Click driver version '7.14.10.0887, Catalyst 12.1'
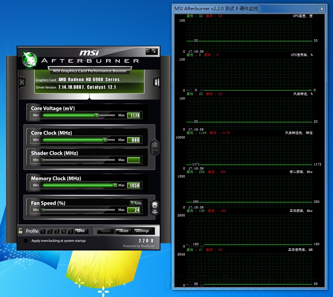Image resolution: width=333 pixels, height=297 pixels. tap(87, 87)
